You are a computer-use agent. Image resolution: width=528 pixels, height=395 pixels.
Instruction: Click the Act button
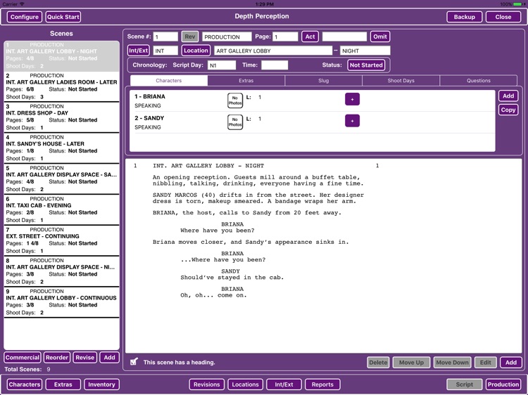pos(310,37)
